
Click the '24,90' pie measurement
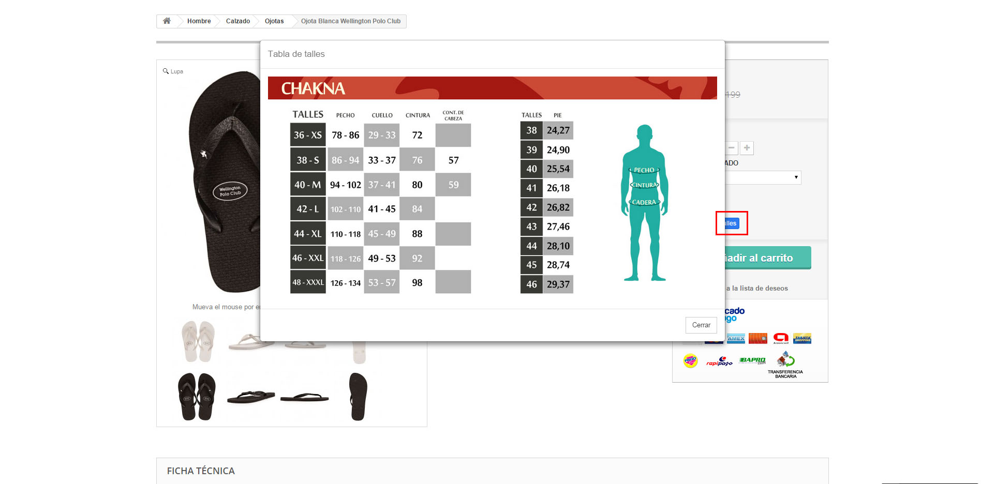(558, 150)
